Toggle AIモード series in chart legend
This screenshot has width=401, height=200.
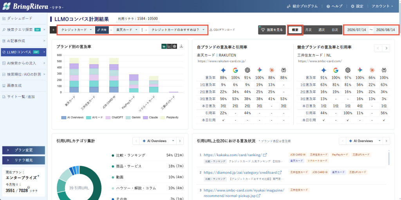pos(95,117)
